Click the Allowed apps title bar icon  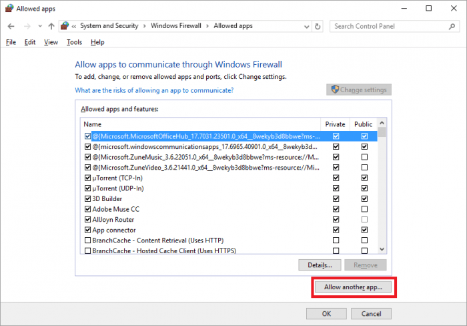pos(9,9)
